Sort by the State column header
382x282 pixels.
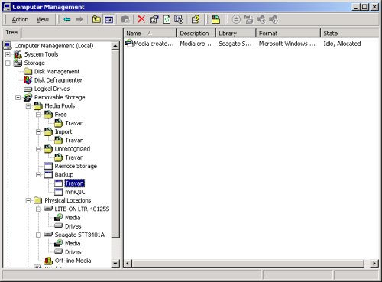click(350, 33)
